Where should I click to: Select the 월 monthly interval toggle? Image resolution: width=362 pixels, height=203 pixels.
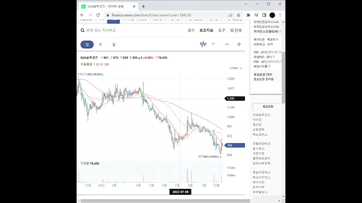(x=114, y=45)
